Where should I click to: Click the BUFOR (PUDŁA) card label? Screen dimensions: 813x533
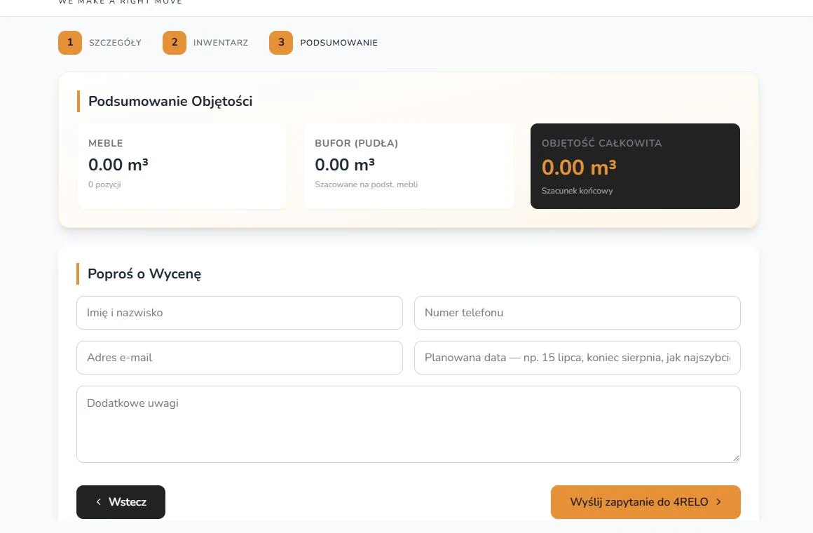click(356, 143)
